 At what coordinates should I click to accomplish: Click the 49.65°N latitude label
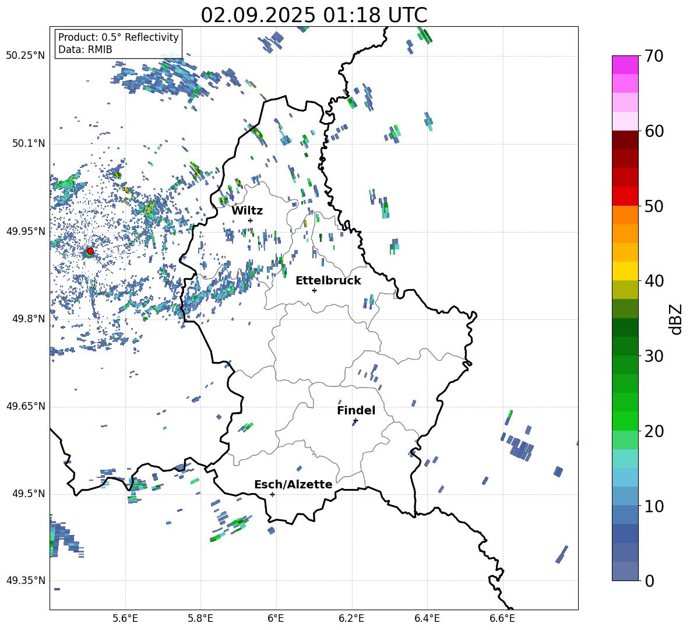pyautogui.click(x=26, y=406)
